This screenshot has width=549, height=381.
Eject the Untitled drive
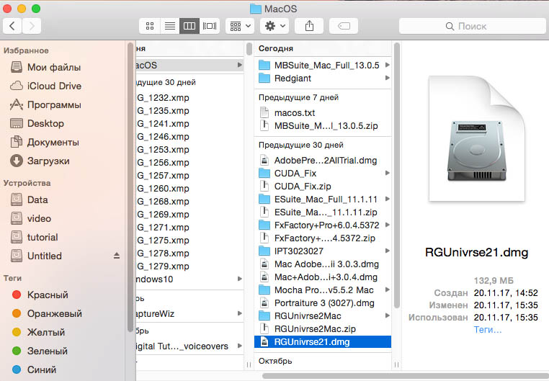click(x=117, y=256)
